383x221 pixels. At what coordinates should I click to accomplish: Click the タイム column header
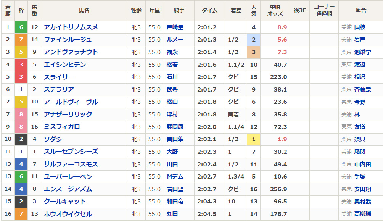click(209, 10)
